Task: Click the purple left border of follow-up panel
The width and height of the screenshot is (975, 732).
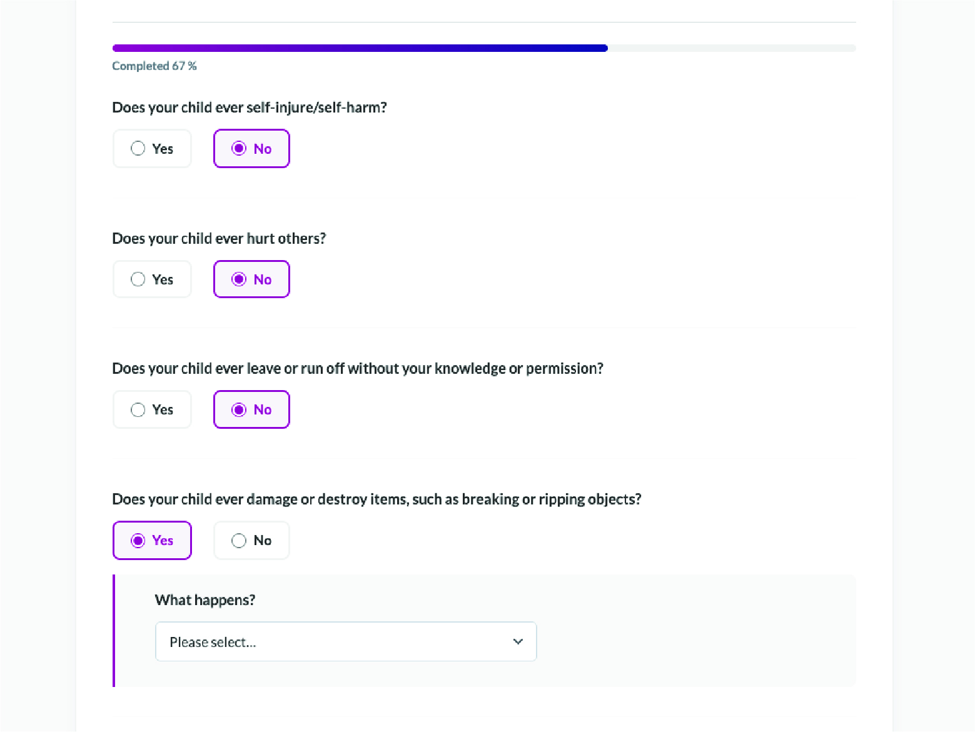Action: 114,631
